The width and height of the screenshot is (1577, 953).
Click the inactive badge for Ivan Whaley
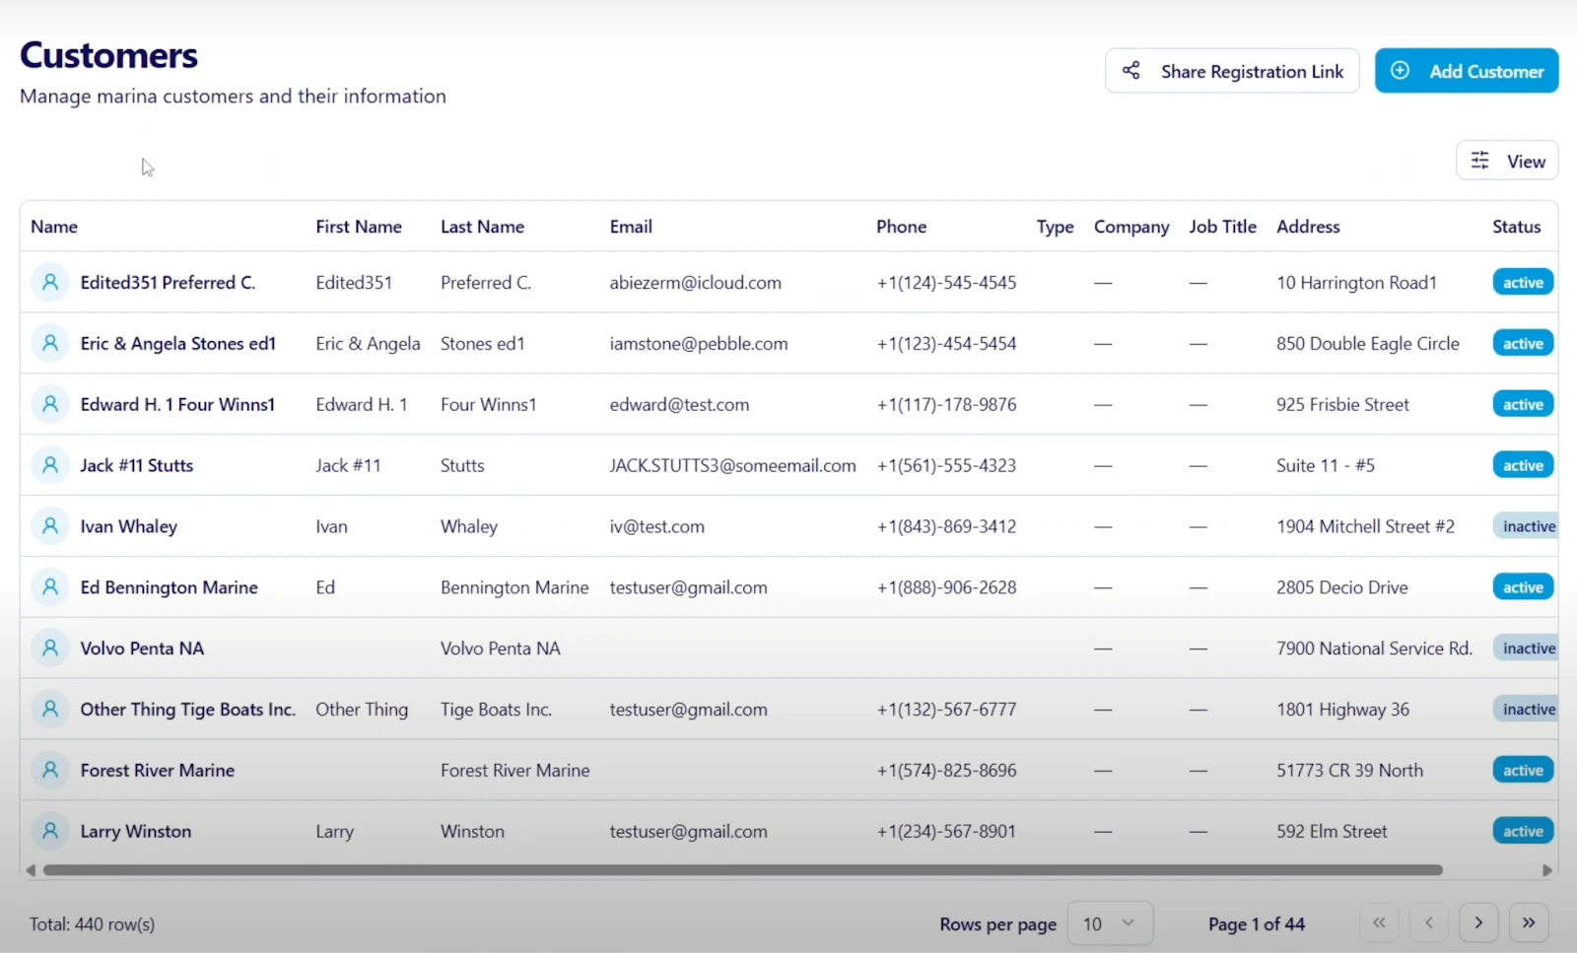coord(1529,526)
